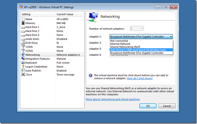Click the Integration Features icon
197x124 pixels.
[23, 59]
